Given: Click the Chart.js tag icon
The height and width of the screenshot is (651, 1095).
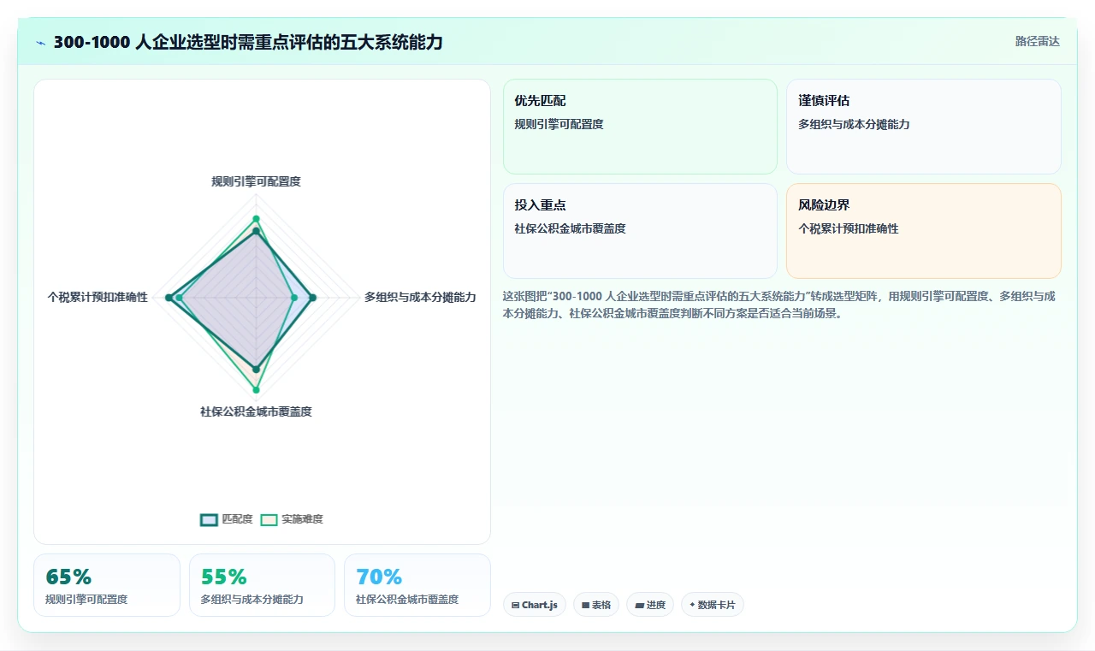Looking at the screenshot, I should [515, 605].
